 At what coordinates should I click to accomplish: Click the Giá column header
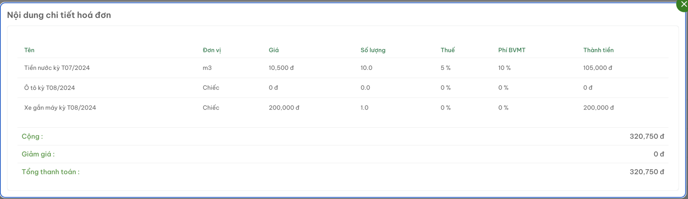click(x=274, y=50)
